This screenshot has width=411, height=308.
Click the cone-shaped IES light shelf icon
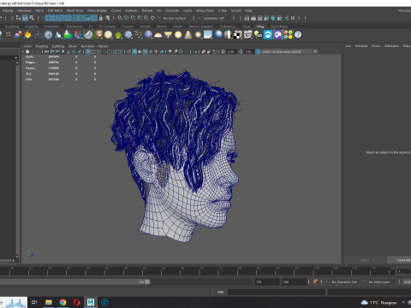click(188, 35)
